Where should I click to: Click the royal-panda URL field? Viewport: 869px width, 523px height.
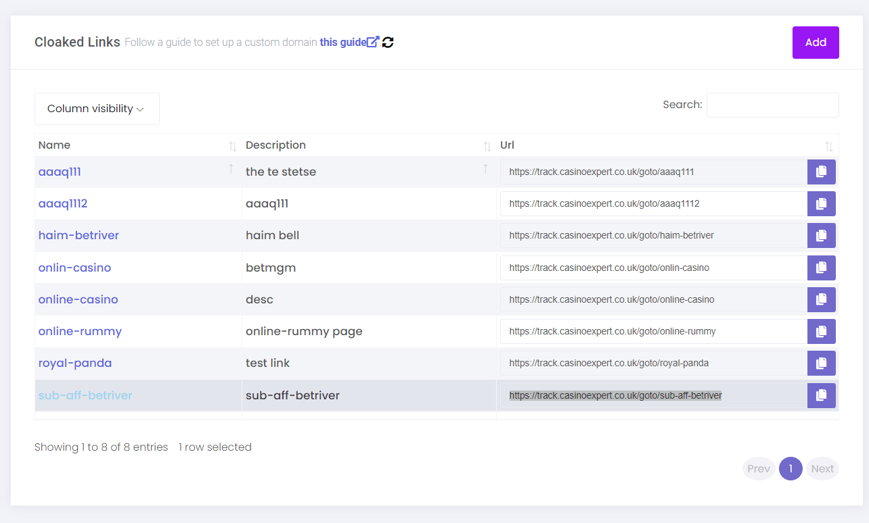point(654,363)
